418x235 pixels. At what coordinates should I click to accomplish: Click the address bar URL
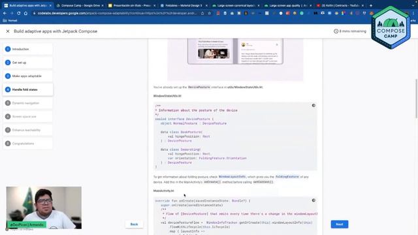click(x=118, y=13)
